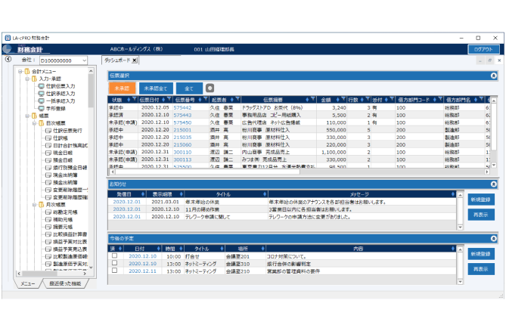Open voucher number 575442 link

[x=182, y=107]
